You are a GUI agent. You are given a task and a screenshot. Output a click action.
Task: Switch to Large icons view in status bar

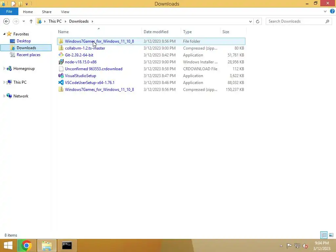tap(331, 235)
